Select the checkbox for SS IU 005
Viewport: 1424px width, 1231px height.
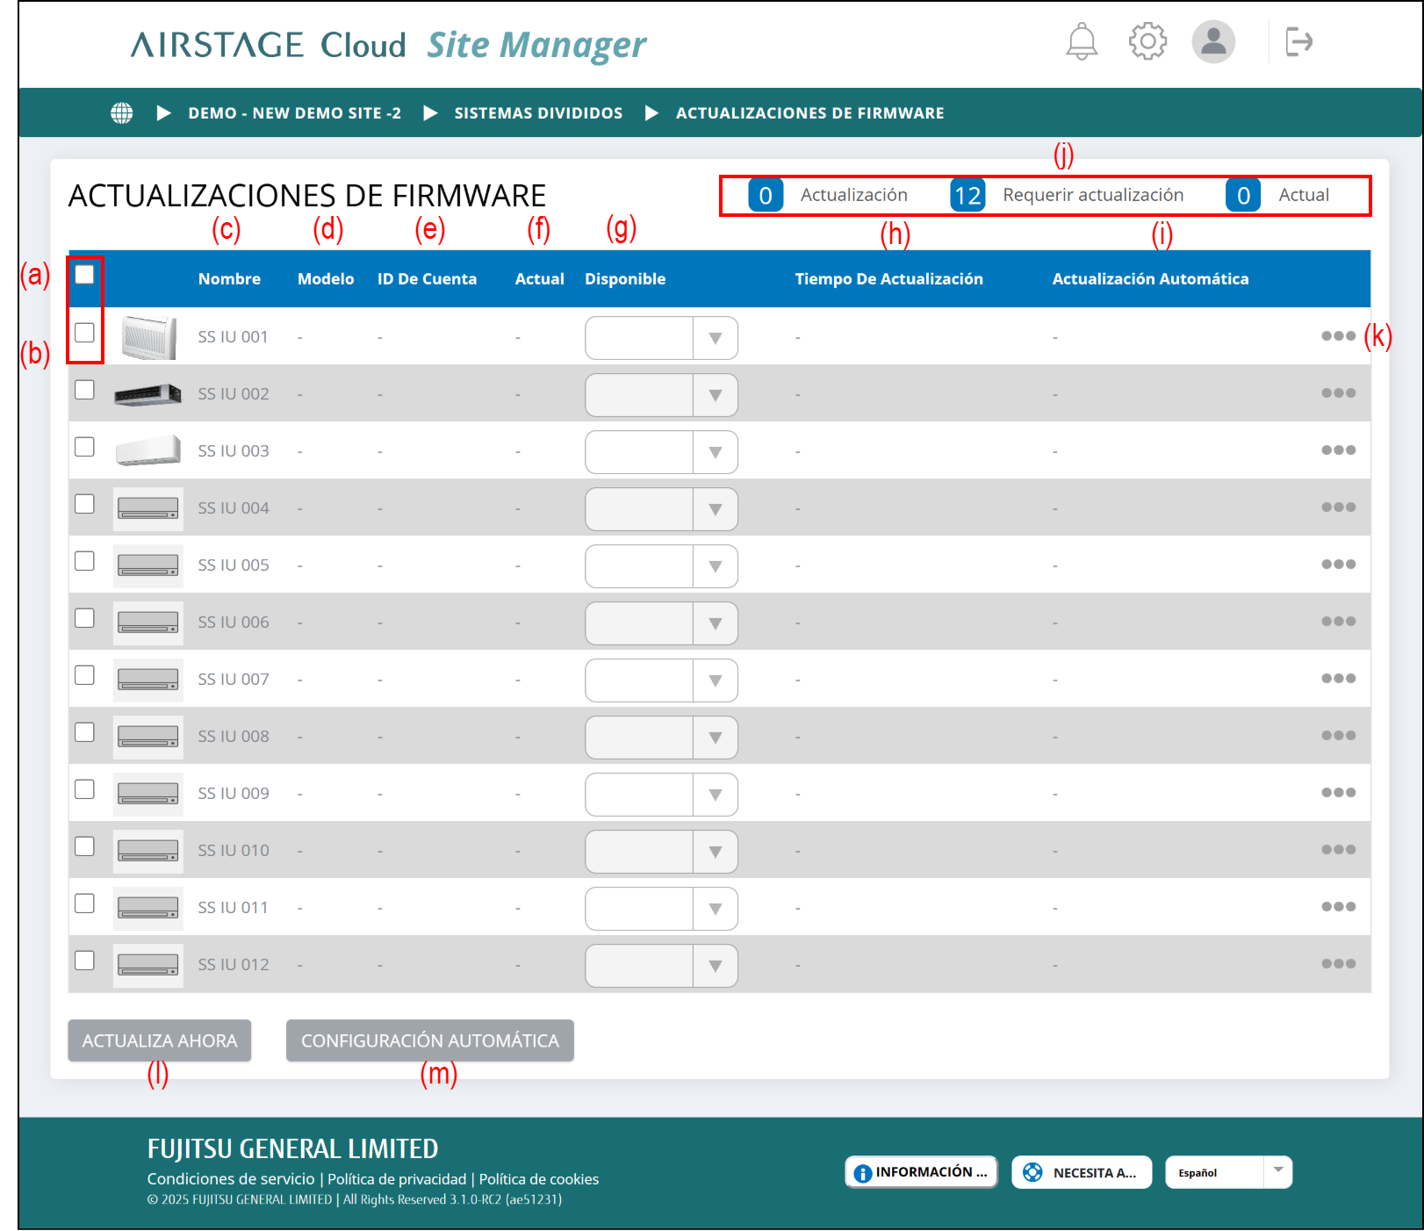point(85,561)
